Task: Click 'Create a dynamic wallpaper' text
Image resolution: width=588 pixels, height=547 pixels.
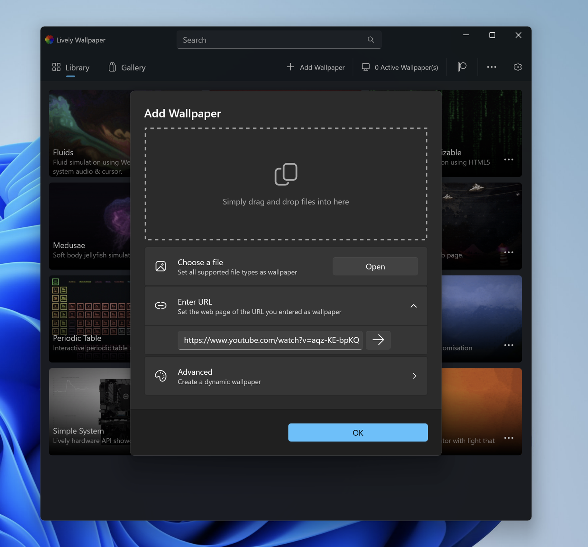Action: pyautogui.click(x=219, y=382)
